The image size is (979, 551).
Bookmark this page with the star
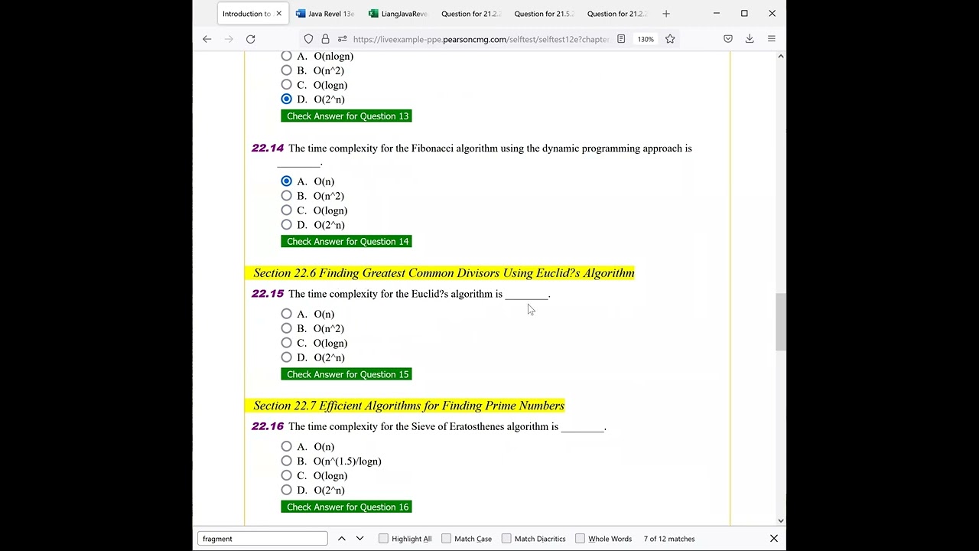pyautogui.click(x=670, y=39)
